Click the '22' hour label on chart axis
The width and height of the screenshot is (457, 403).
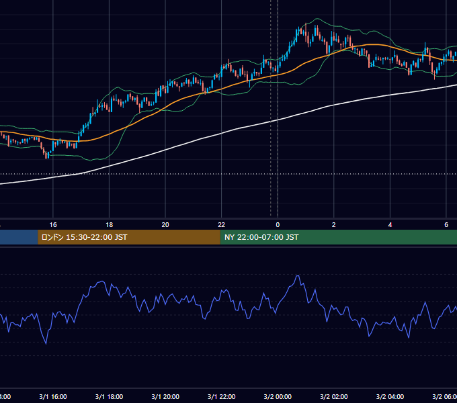tap(222, 225)
